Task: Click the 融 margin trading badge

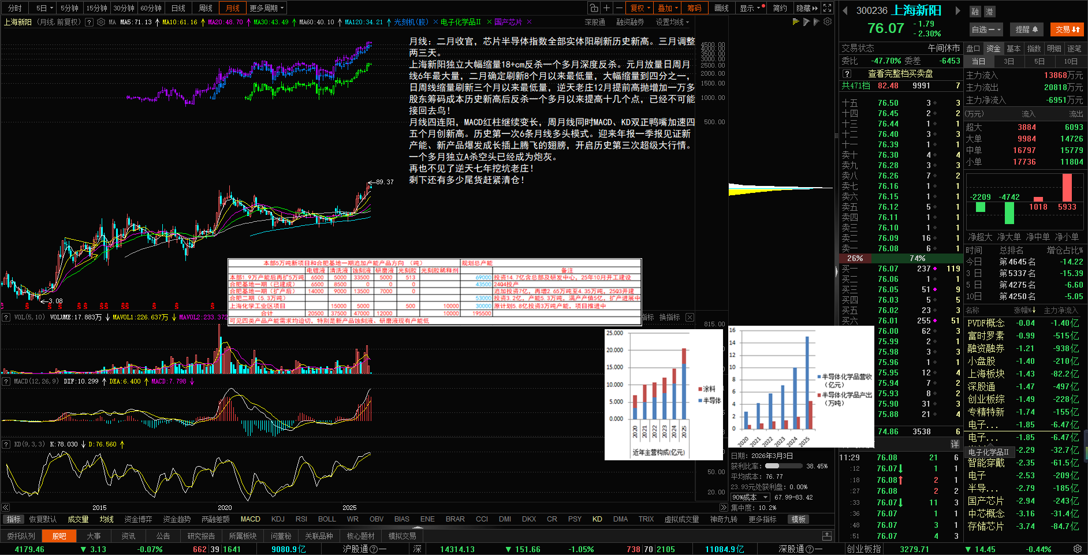Action: [975, 11]
